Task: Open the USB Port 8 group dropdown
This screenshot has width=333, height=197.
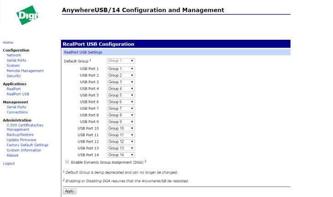Action: (x=121, y=115)
